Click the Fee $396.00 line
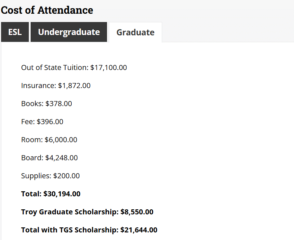 point(42,122)
